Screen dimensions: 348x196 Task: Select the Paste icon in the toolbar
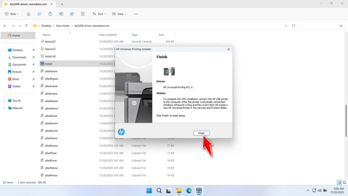(x=50, y=14)
